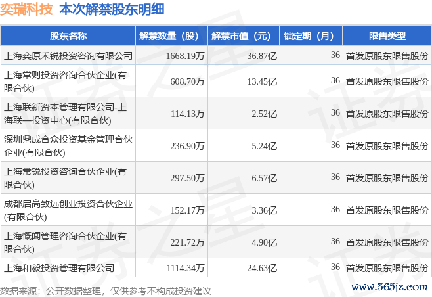Click the 奕瑞科技 title text
This screenshot has height=297, width=432.
coord(26,9)
